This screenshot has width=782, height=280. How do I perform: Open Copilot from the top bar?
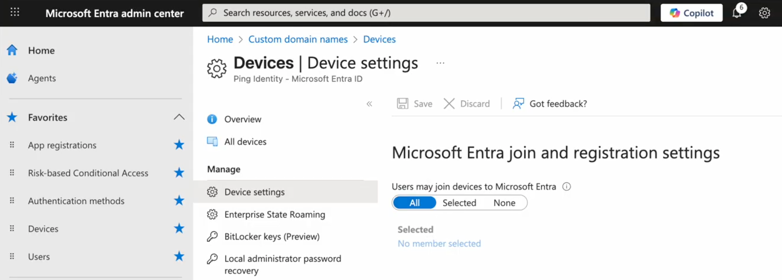click(691, 13)
